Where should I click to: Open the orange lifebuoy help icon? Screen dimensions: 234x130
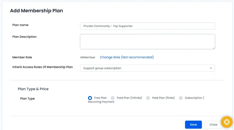(x=227, y=122)
